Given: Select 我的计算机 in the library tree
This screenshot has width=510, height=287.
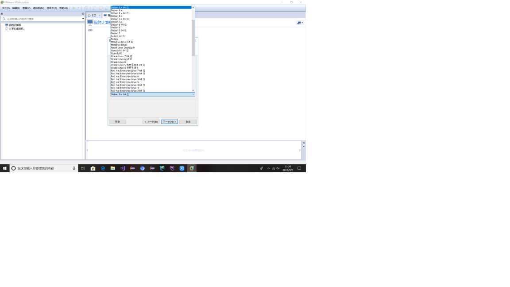Looking at the screenshot, I should coord(15,25).
